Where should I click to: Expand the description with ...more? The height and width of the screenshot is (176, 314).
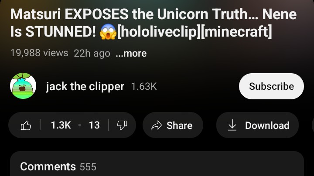click(131, 54)
